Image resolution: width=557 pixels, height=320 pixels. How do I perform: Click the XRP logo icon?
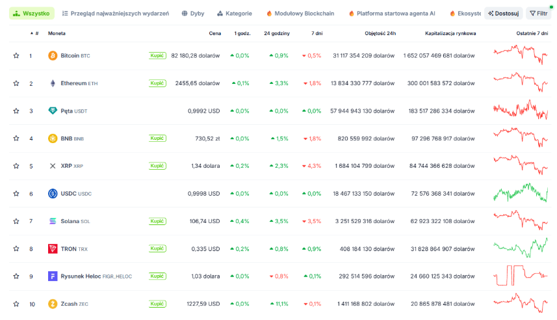(x=53, y=166)
